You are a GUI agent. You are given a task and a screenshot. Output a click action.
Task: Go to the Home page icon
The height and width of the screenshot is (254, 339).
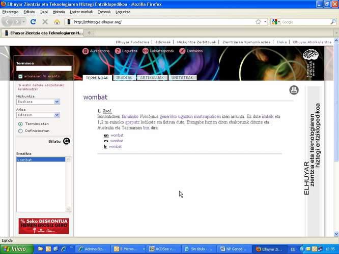click(57, 22)
